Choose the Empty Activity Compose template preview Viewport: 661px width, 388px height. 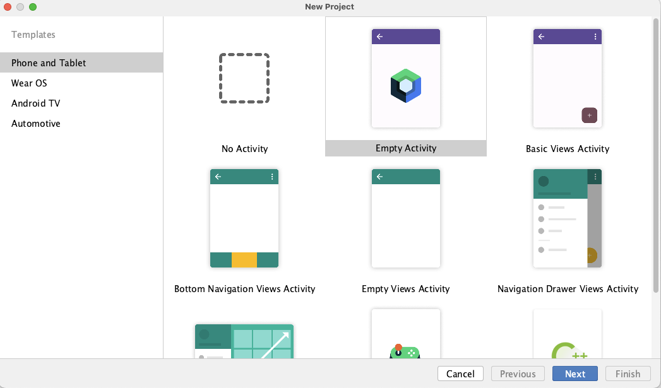405,78
